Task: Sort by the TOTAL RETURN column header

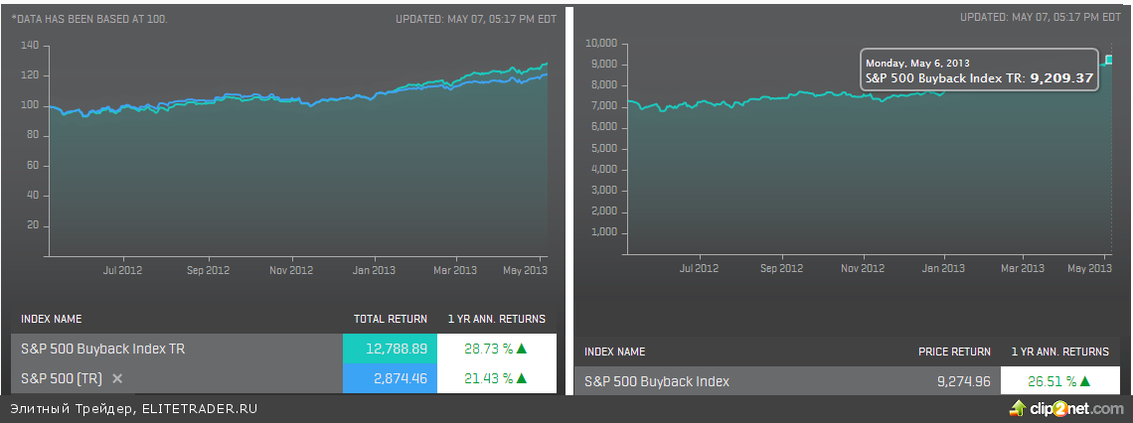Action: coord(391,319)
